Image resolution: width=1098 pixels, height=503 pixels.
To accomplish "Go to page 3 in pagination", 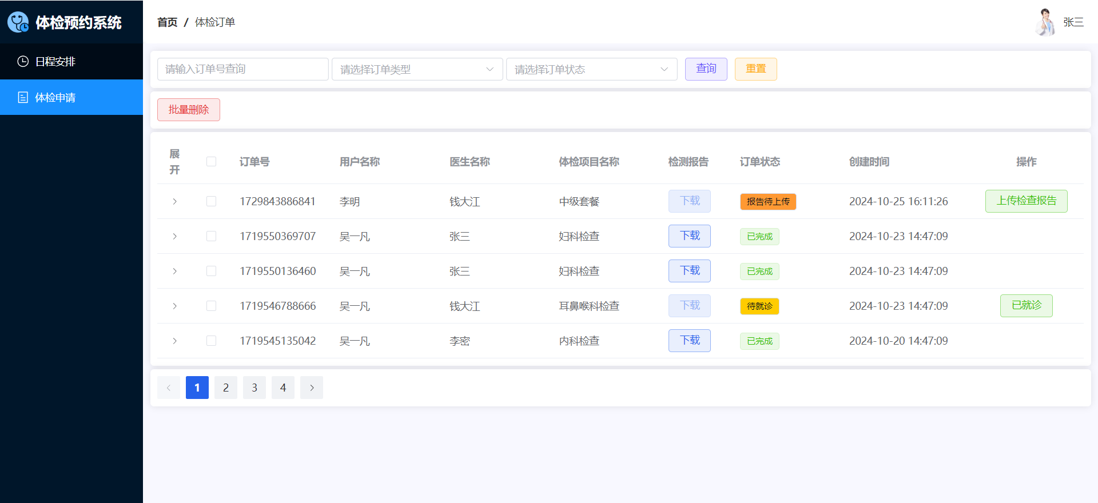I will pos(254,388).
